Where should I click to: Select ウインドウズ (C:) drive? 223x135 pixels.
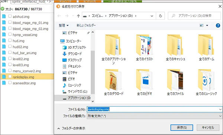75,91
